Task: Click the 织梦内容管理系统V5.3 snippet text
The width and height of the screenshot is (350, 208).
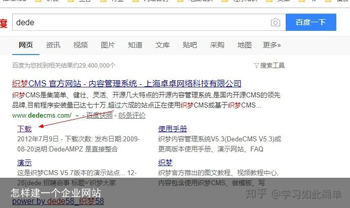Action: point(220,144)
